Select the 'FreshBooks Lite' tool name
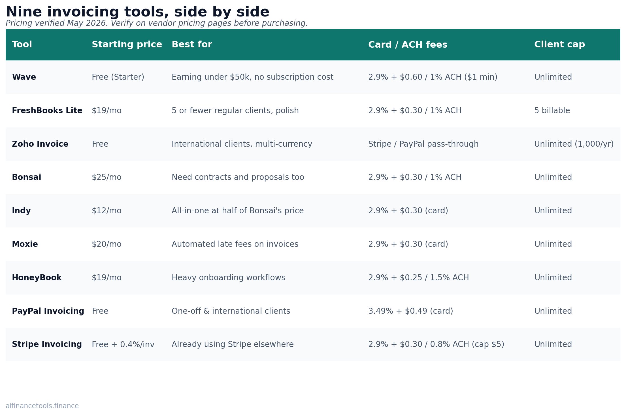 click(47, 111)
